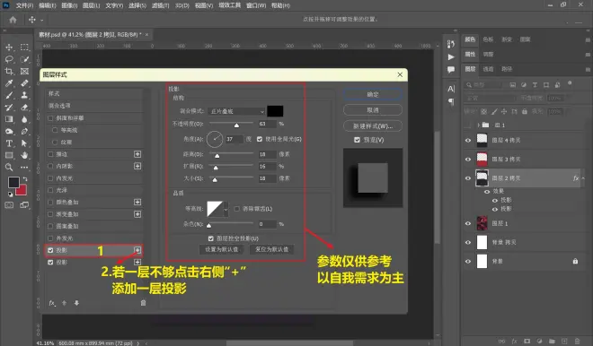Image resolution: width=593 pixels, height=346 pixels.
Task: Add another 描边 effect with plus icon
Action: pyautogui.click(x=137, y=154)
